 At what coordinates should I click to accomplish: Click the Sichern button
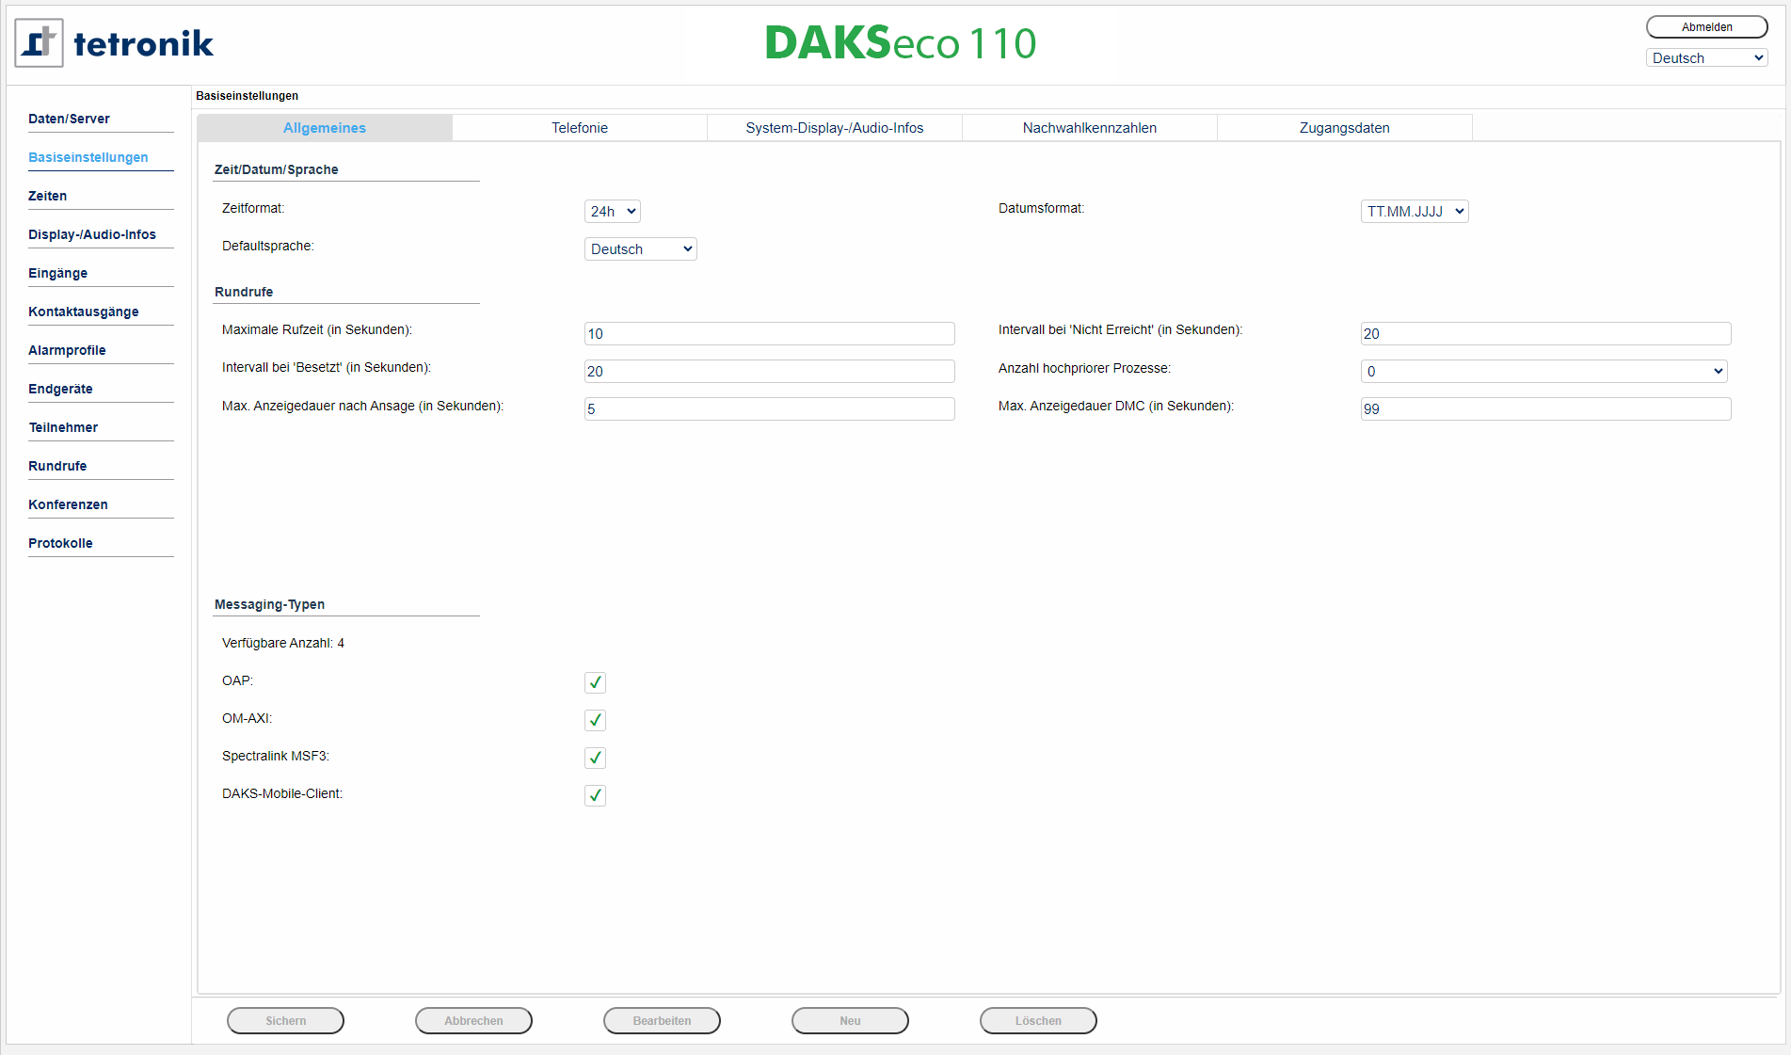285,1021
